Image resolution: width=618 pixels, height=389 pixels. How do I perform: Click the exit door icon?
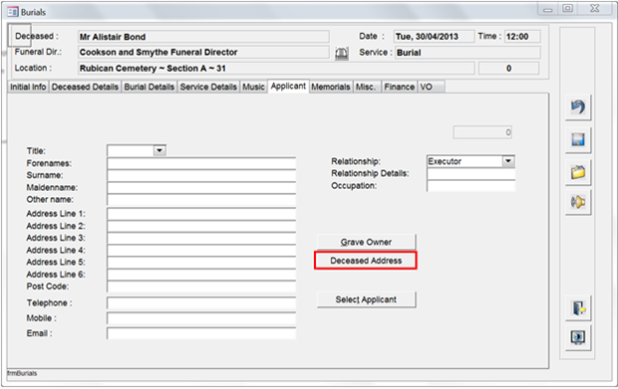[x=578, y=308]
